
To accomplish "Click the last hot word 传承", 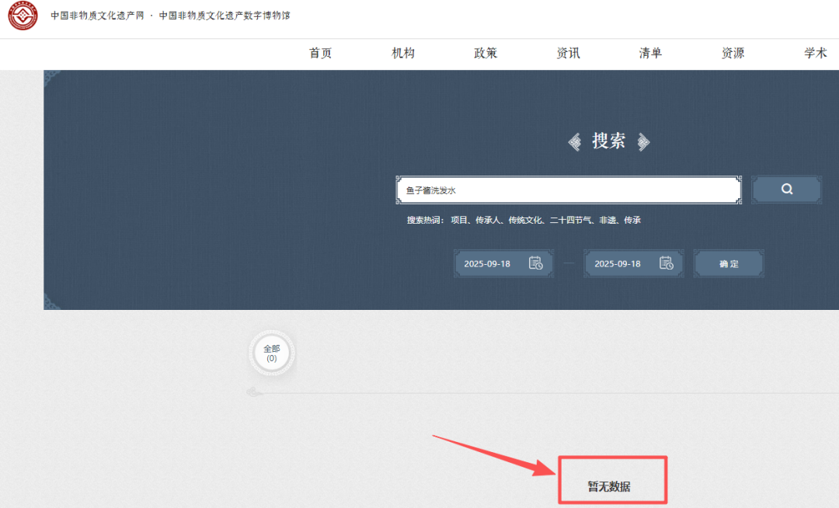I will (x=632, y=221).
